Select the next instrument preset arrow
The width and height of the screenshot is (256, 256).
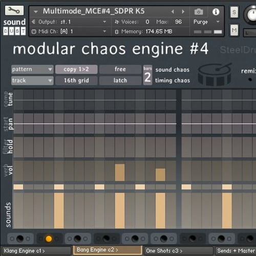pos(183,12)
